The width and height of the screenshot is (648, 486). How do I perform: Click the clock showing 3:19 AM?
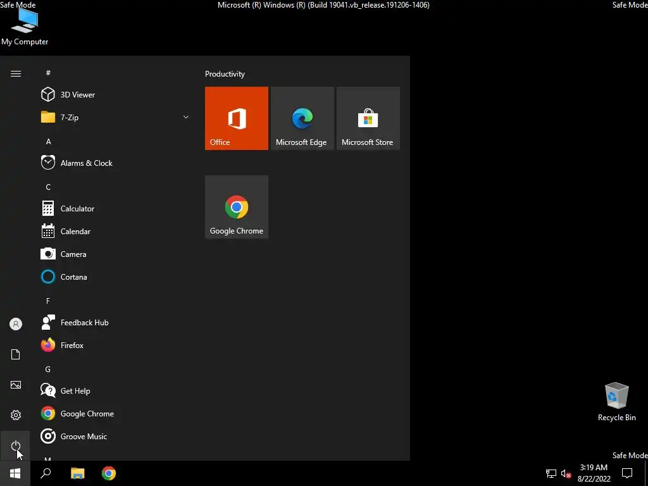(594, 473)
